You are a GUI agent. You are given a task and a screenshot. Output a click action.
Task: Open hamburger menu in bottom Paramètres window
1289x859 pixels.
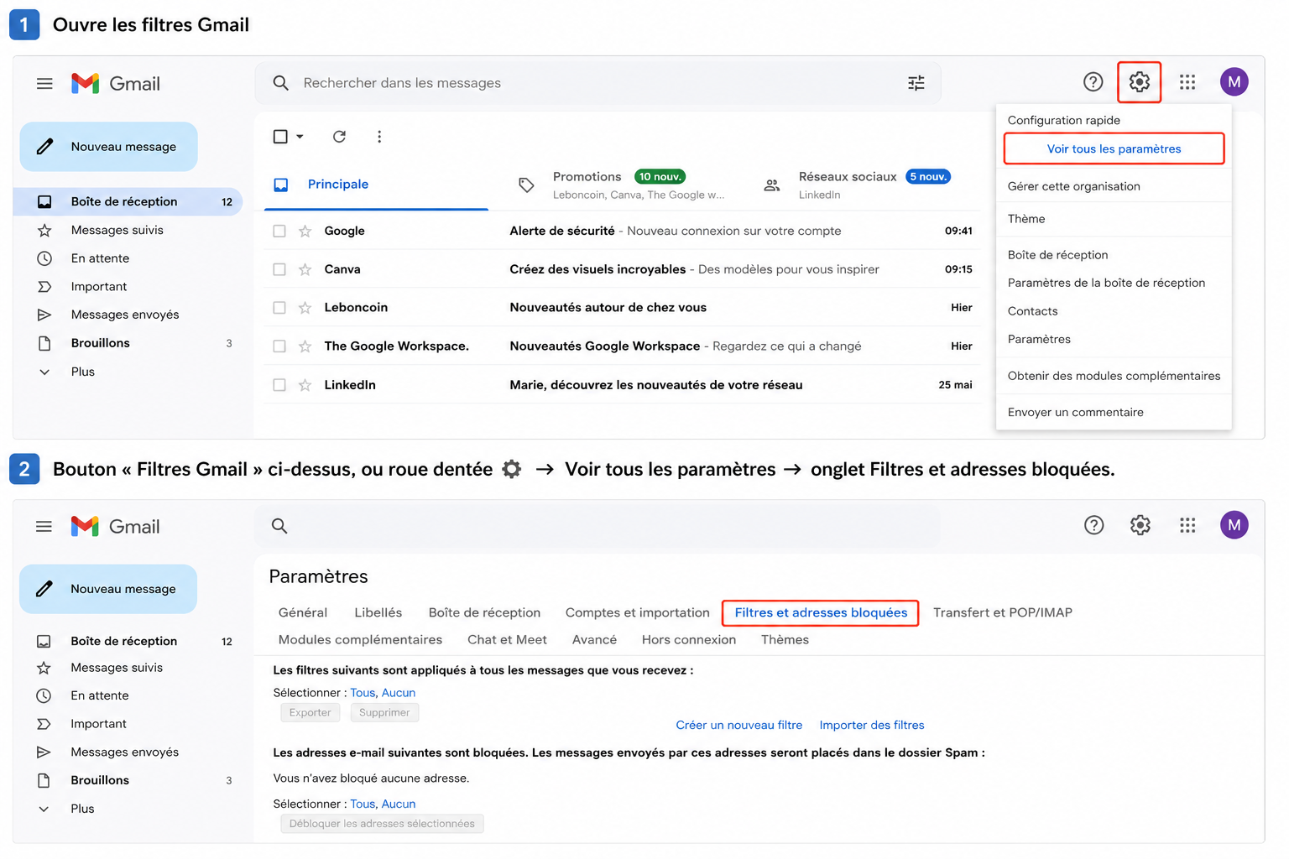tap(44, 526)
